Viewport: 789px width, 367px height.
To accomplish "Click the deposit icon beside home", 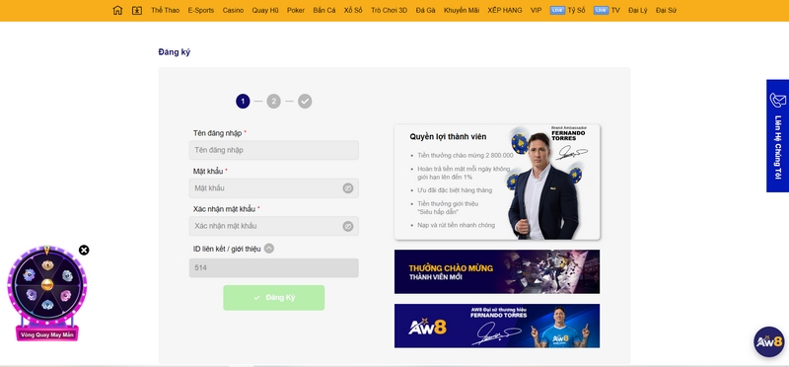I will [x=137, y=10].
